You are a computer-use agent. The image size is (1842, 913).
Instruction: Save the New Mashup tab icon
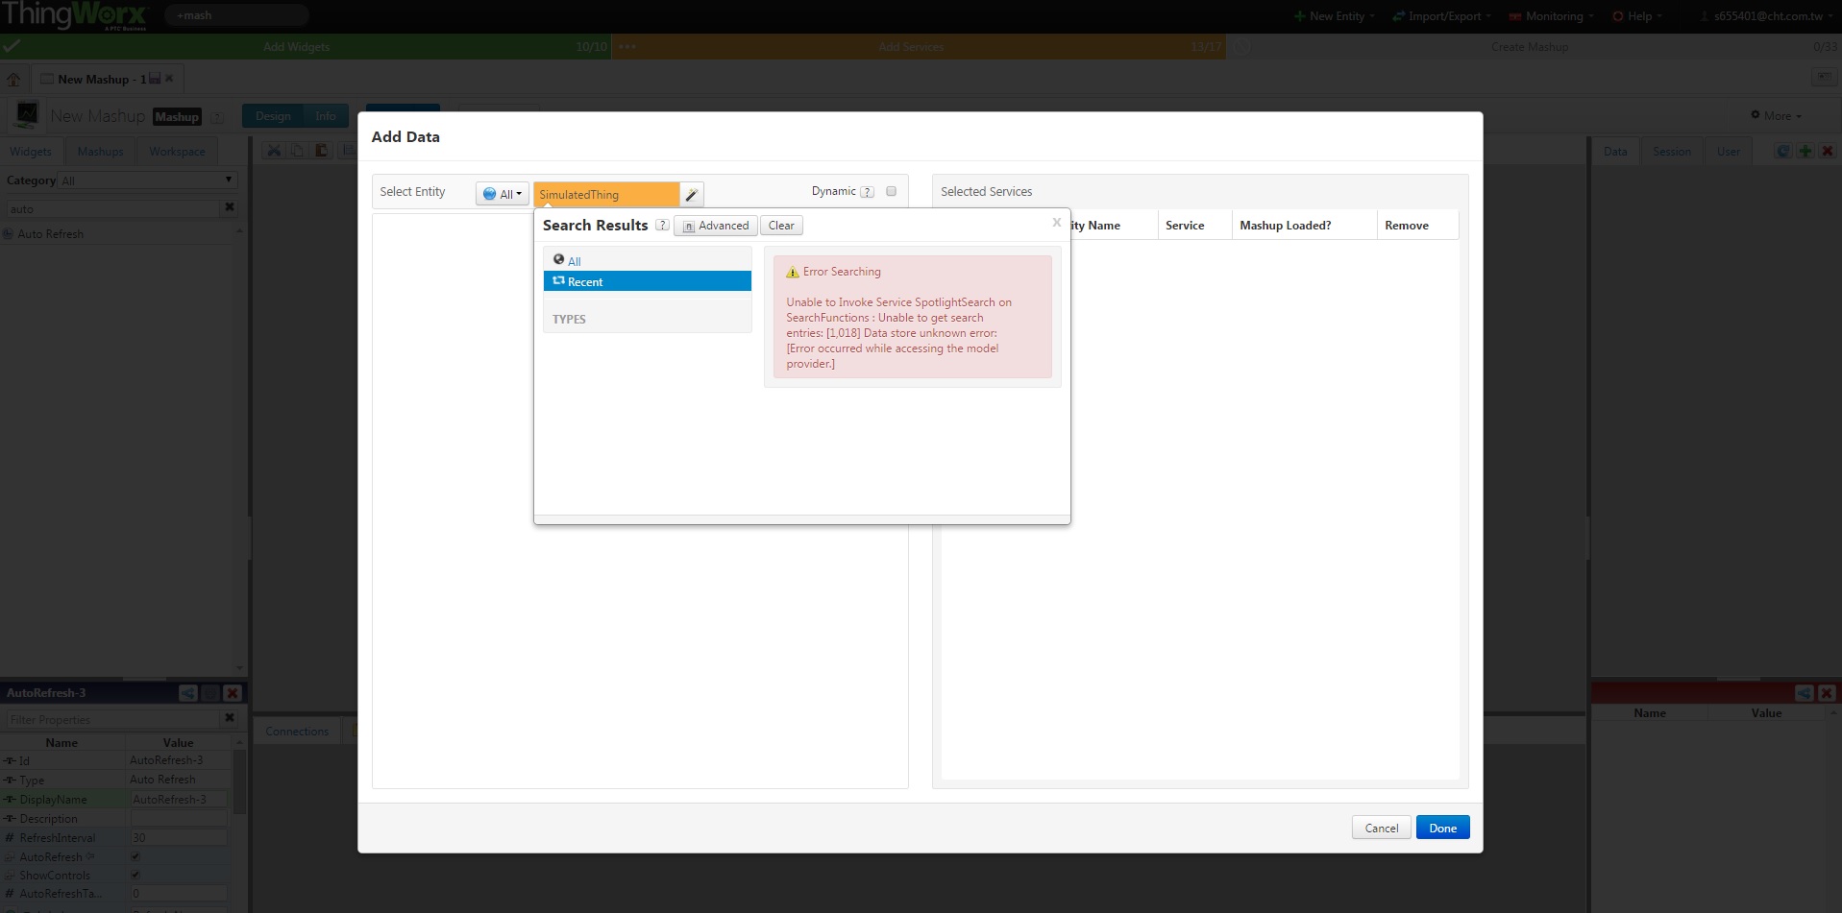[x=155, y=79]
